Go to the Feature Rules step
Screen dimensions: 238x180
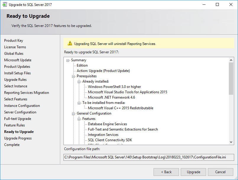(14, 125)
